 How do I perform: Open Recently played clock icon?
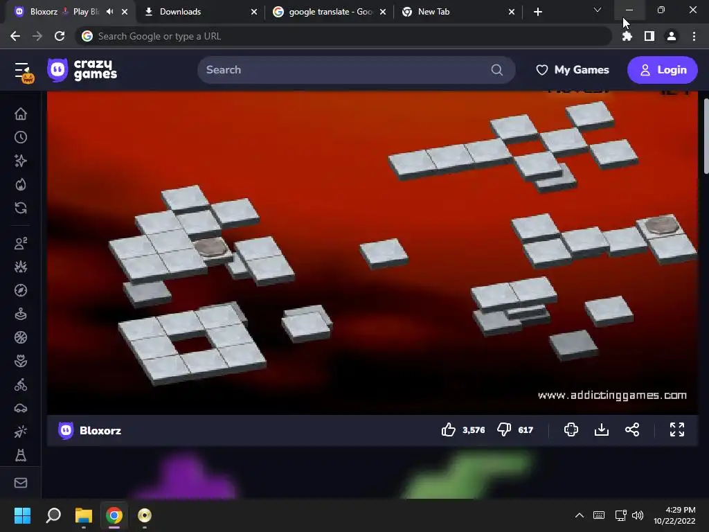click(x=21, y=137)
